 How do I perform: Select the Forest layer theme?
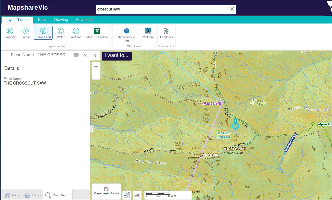26,33
